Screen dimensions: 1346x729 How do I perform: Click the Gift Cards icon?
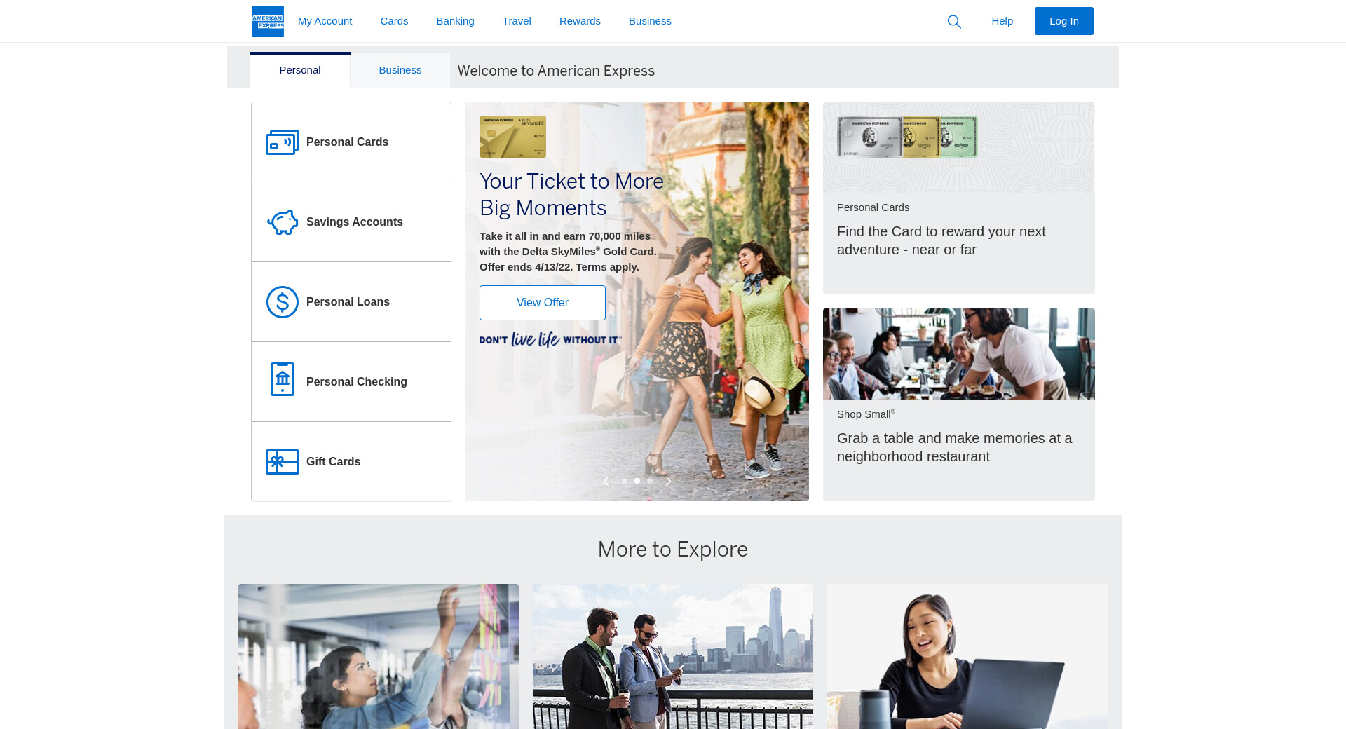(282, 462)
